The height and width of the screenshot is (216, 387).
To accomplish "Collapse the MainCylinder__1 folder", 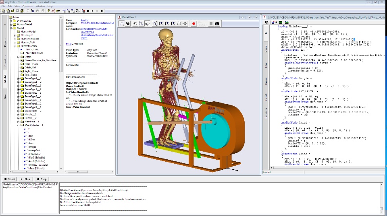I will [x=18, y=125].
